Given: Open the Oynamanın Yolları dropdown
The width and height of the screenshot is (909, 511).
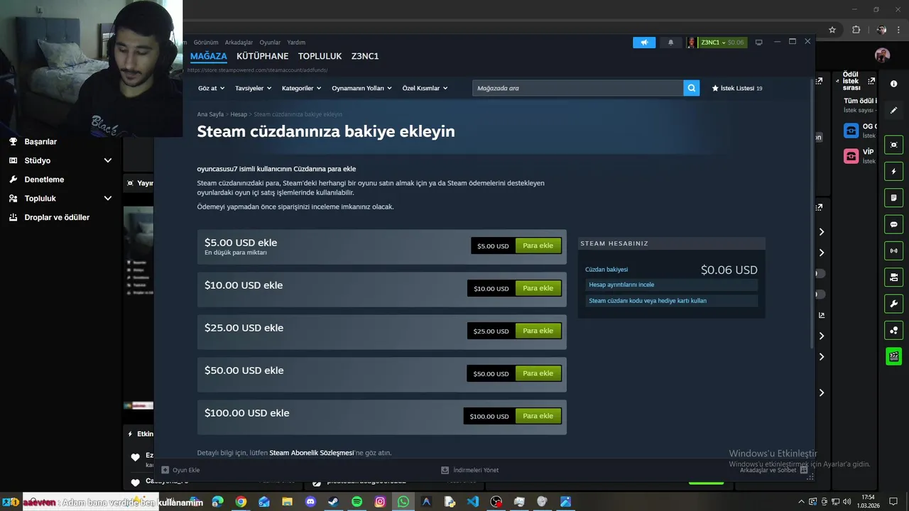Looking at the screenshot, I should [361, 88].
